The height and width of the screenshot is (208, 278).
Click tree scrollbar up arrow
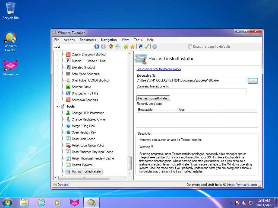click(130, 54)
